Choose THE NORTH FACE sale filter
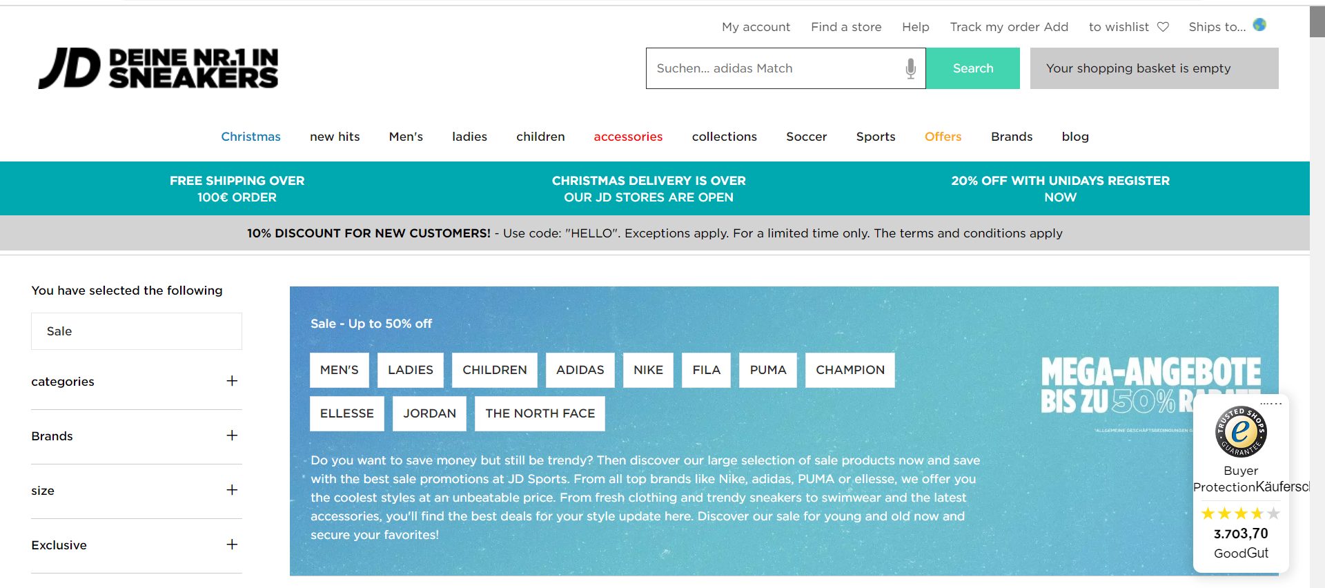The width and height of the screenshot is (1325, 588). click(x=540, y=413)
